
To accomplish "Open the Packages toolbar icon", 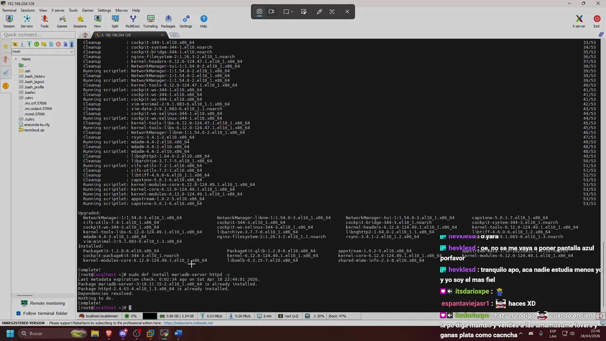I will [168, 21].
